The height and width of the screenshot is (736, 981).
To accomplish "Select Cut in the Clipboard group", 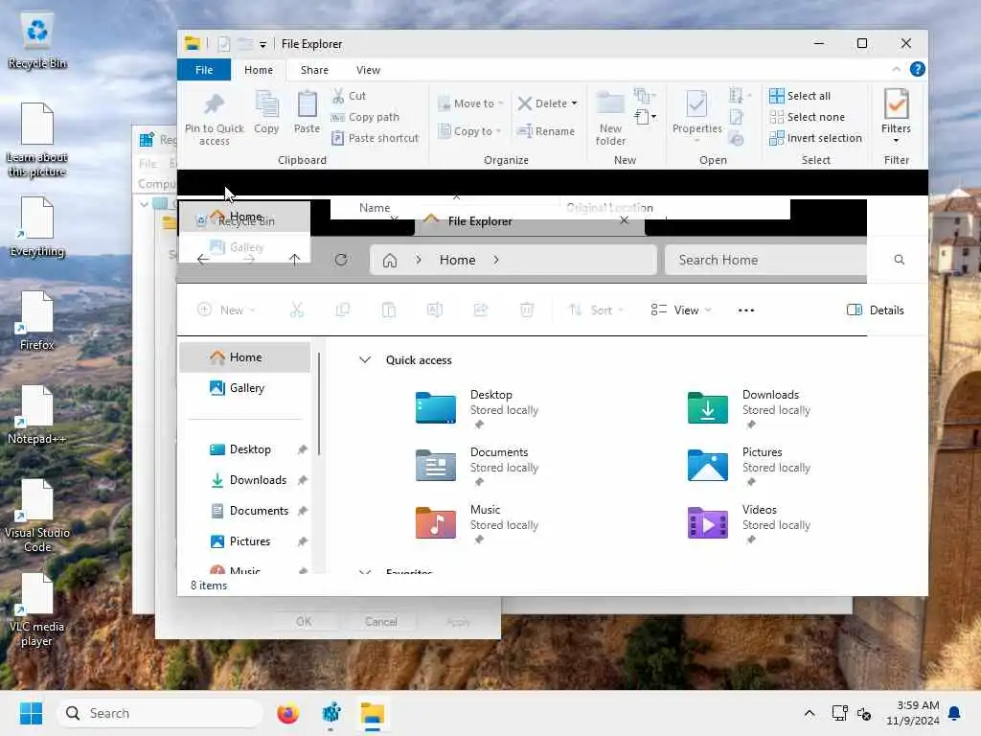I will pos(349,96).
